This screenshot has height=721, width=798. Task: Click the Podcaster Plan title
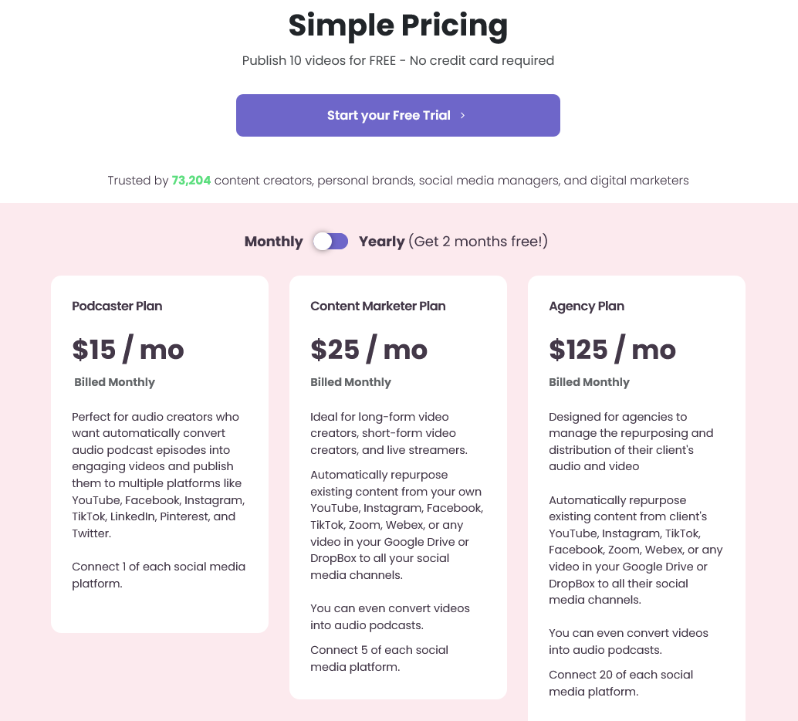[117, 306]
